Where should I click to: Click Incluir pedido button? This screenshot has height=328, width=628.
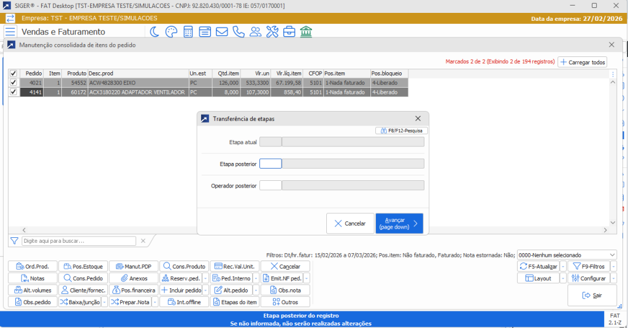coord(181,291)
